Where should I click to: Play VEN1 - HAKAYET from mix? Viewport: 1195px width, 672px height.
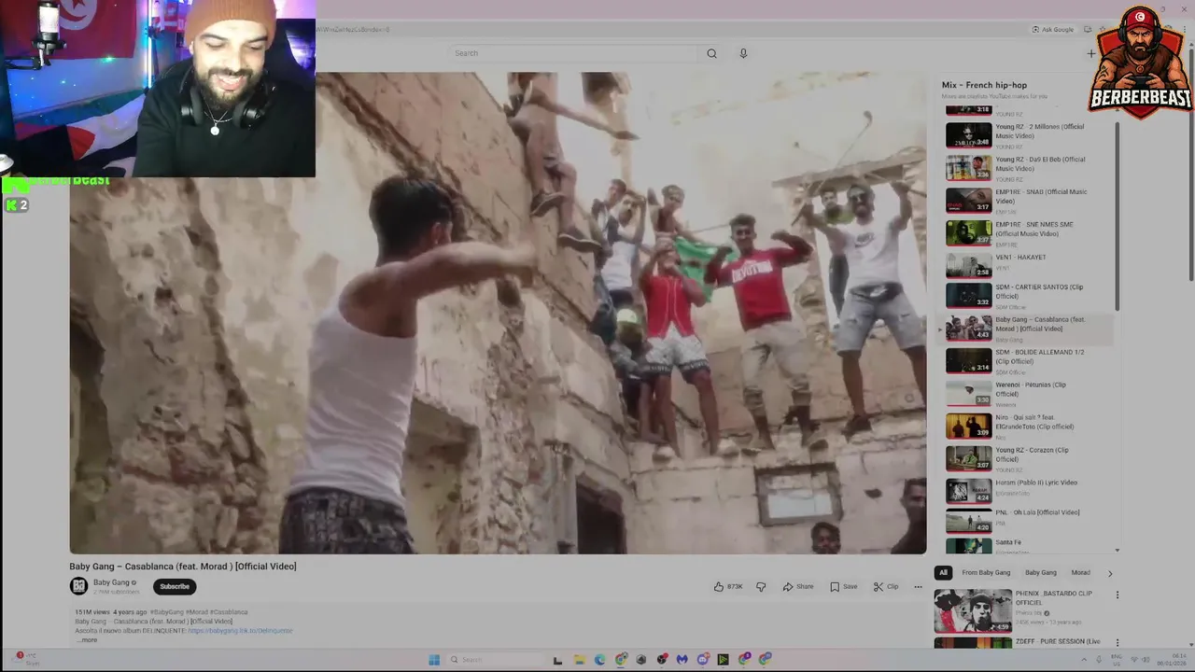pyautogui.click(x=1027, y=266)
